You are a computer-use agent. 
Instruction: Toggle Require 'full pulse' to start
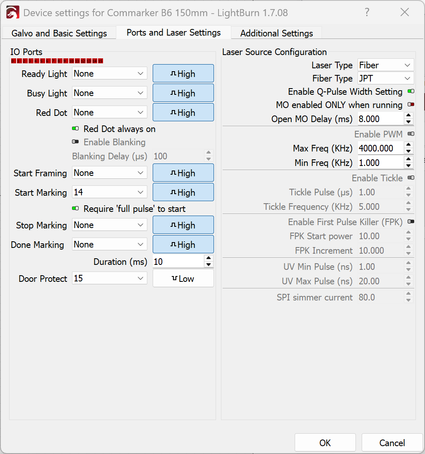(x=75, y=209)
